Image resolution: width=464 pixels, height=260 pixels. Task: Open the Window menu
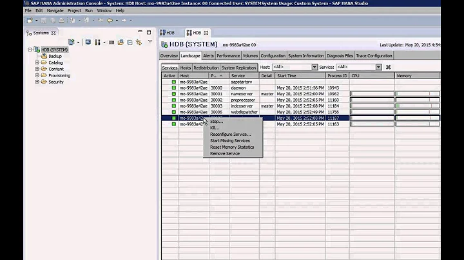tap(104, 11)
